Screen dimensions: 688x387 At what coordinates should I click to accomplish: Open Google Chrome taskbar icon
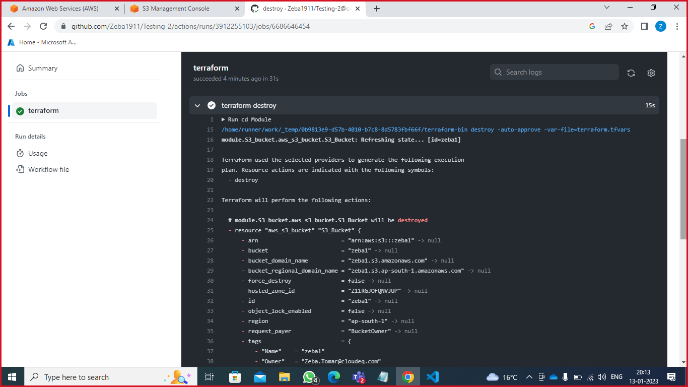408,377
